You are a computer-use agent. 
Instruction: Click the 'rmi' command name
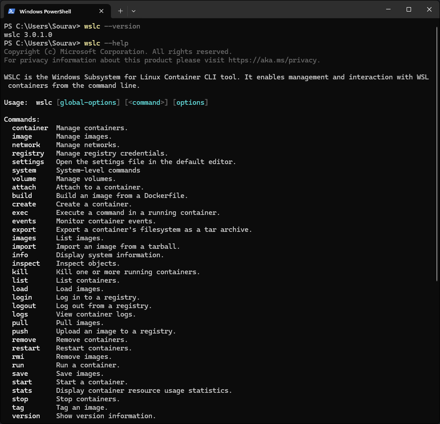click(x=18, y=357)
